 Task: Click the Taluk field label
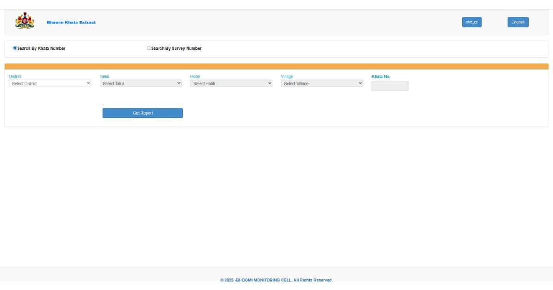pyautogui.click(x=105, y=77)
